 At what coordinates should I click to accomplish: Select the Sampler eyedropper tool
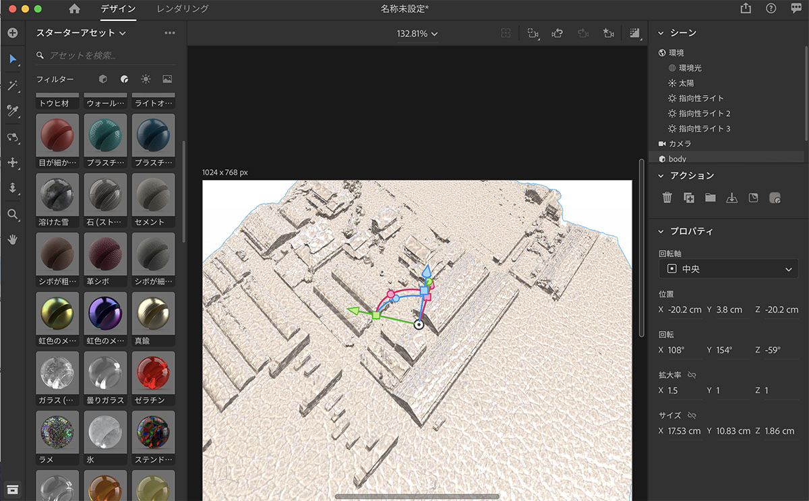coord(13,111)
